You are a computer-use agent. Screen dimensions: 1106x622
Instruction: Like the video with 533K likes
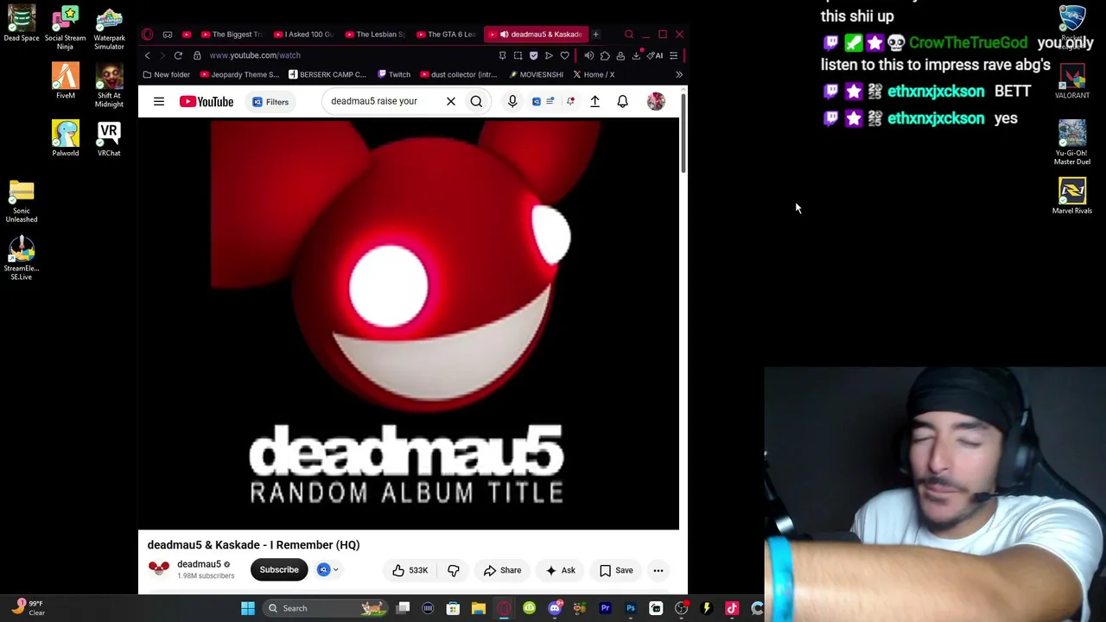point(410,570)
